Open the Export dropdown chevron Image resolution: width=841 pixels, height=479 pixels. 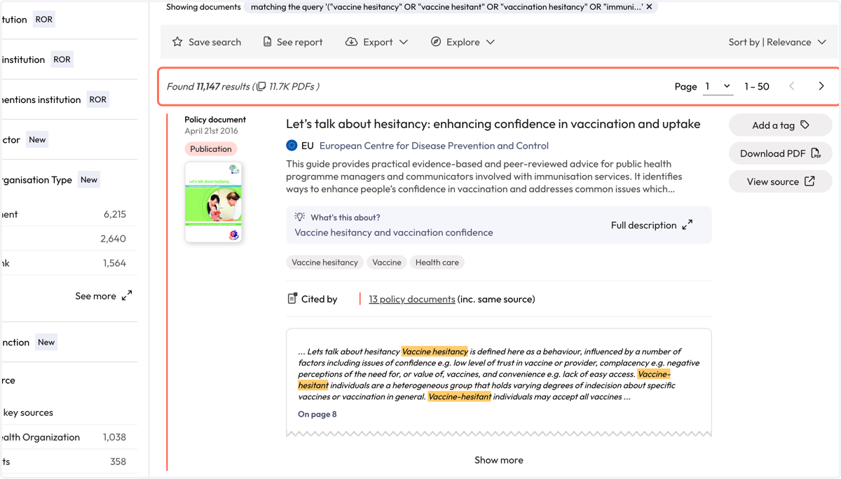coord(404,42)
